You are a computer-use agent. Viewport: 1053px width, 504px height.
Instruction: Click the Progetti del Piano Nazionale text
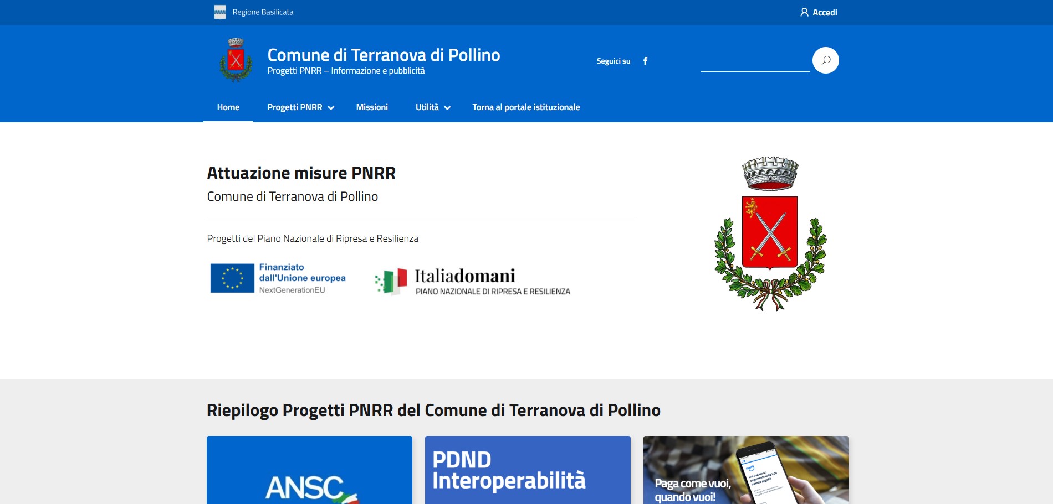click(313, 238)
